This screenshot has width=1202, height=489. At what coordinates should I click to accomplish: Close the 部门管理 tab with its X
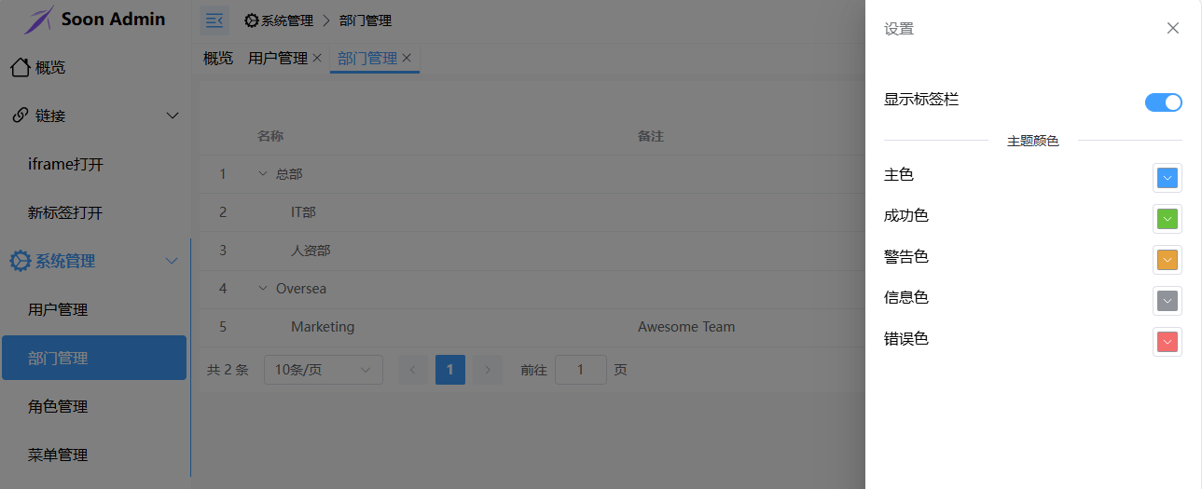407,58
